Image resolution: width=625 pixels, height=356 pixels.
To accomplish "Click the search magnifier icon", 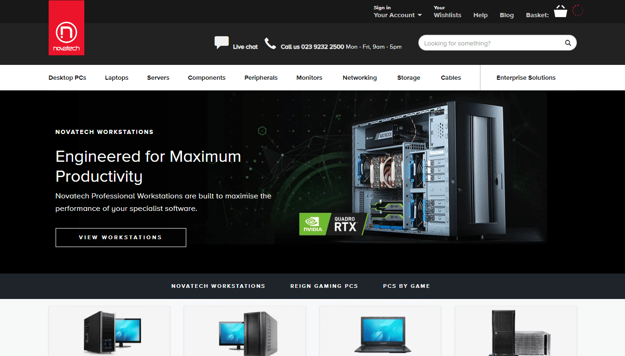I will point(568,43).
